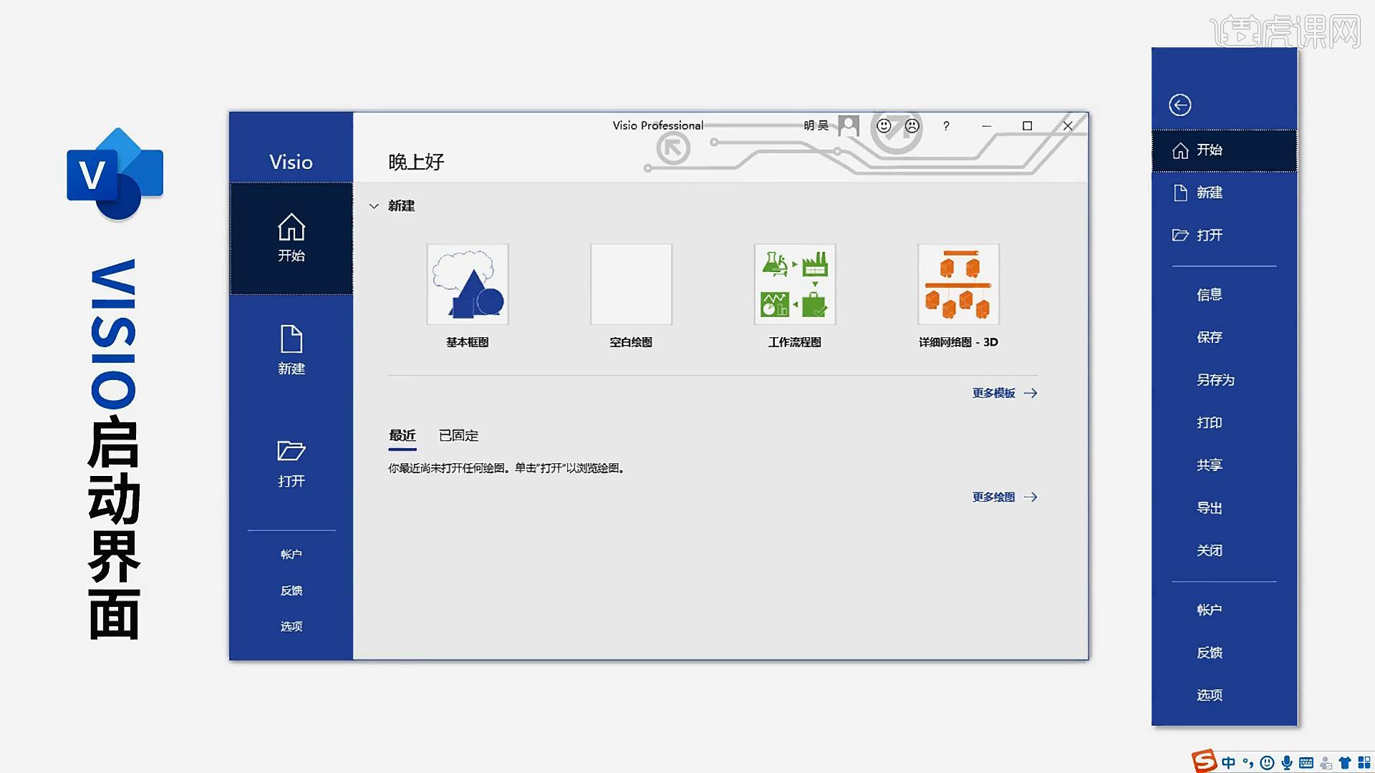Click the 明吴 user avatar icon
Screen dimensions: 1375x773
tap(849, 125)
